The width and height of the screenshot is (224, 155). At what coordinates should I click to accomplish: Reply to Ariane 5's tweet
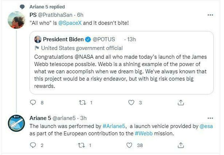click(32, 145)
